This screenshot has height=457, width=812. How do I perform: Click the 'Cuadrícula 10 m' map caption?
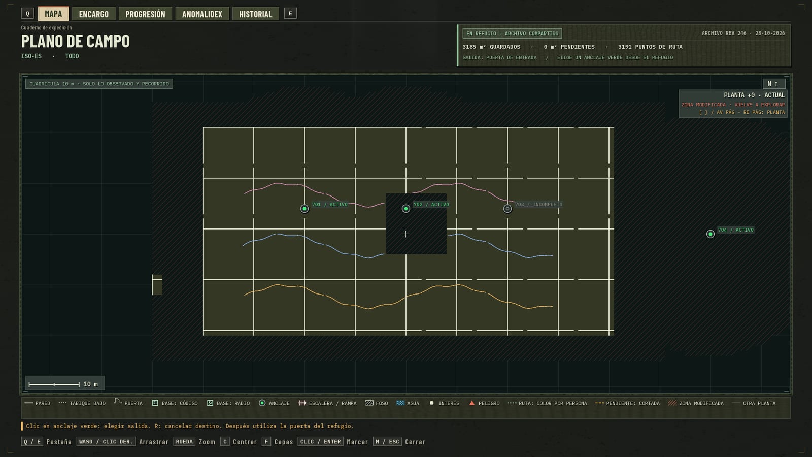[x=99, y=84]
